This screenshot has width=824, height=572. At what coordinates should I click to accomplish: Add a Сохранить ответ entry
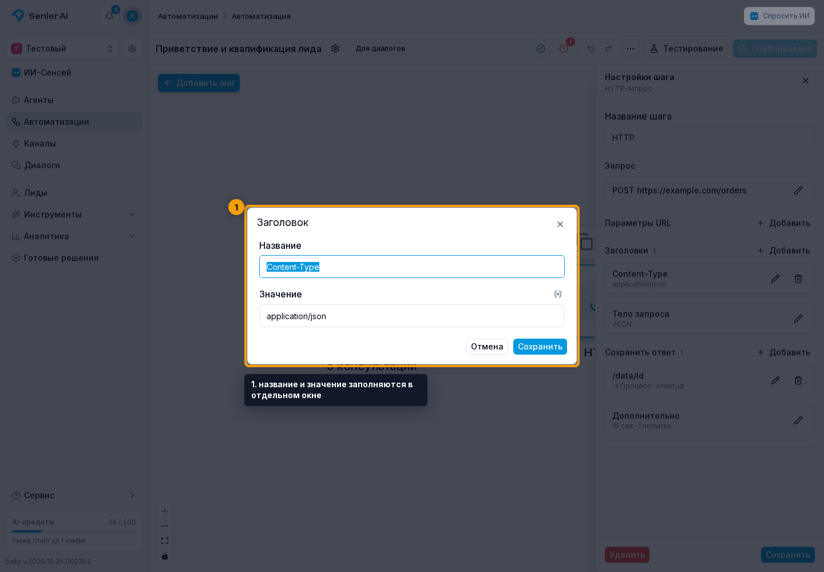tap(783, 352)
